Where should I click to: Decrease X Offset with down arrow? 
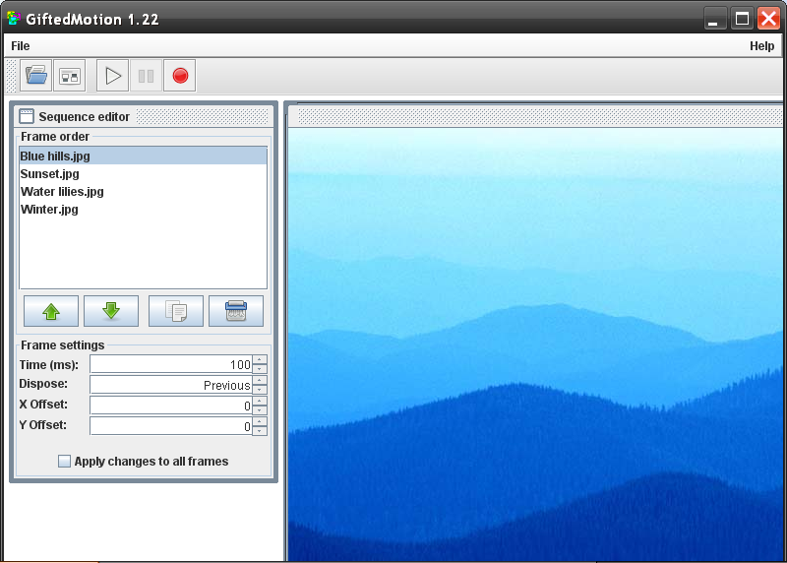260,409
